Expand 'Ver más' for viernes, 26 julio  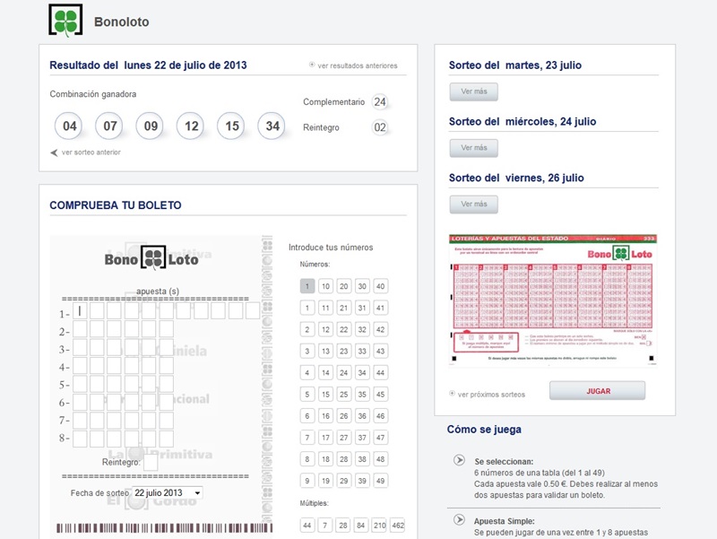point(473,204)
